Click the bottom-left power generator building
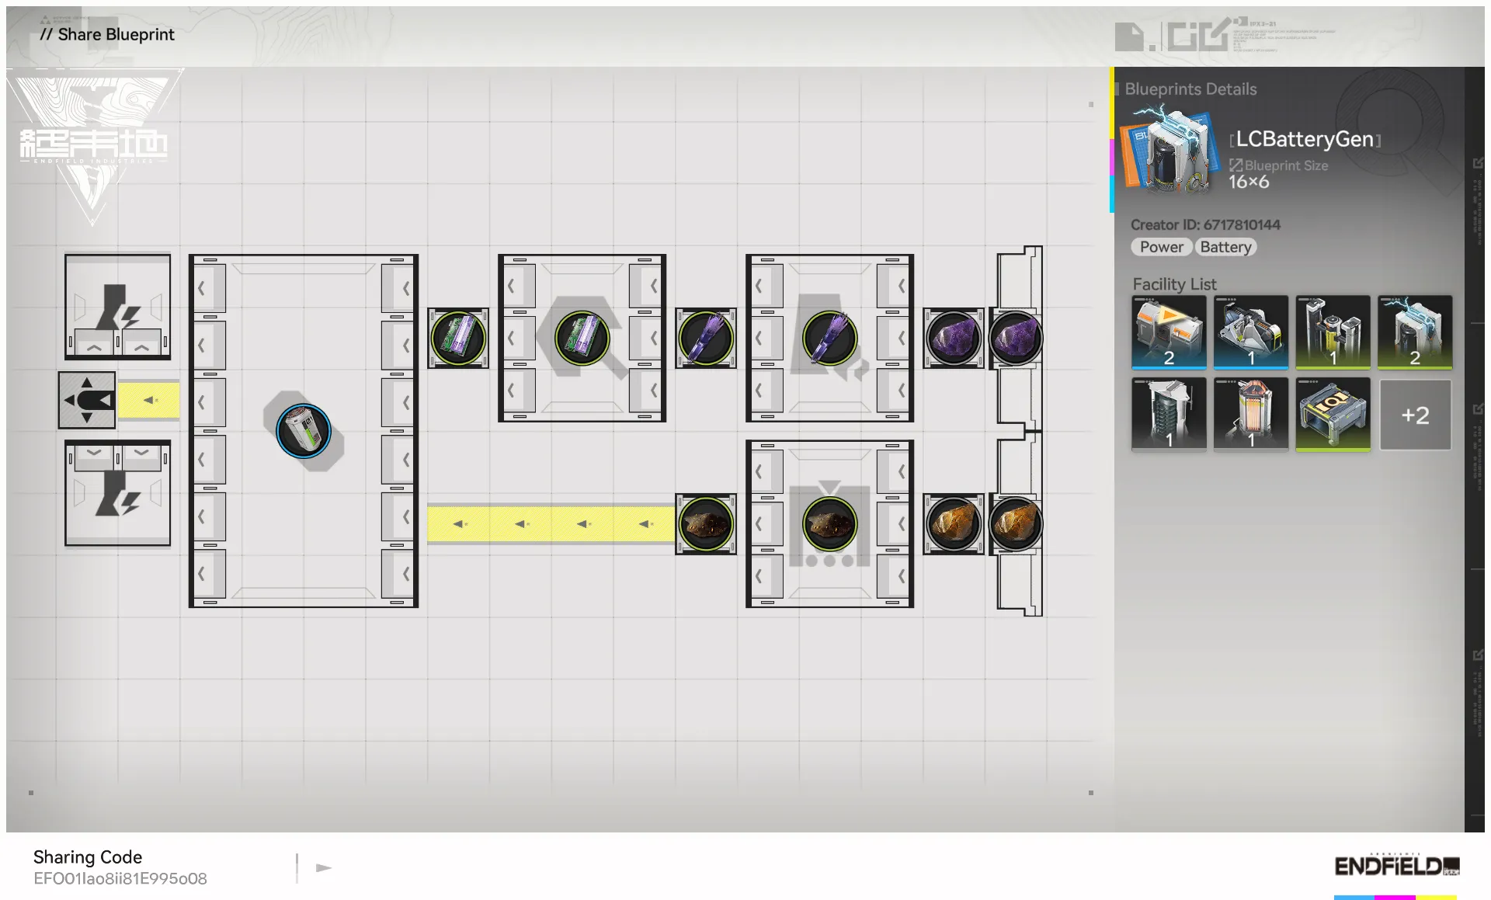The height and width of the screenshot is (900, 1491). tap(117, 493)
